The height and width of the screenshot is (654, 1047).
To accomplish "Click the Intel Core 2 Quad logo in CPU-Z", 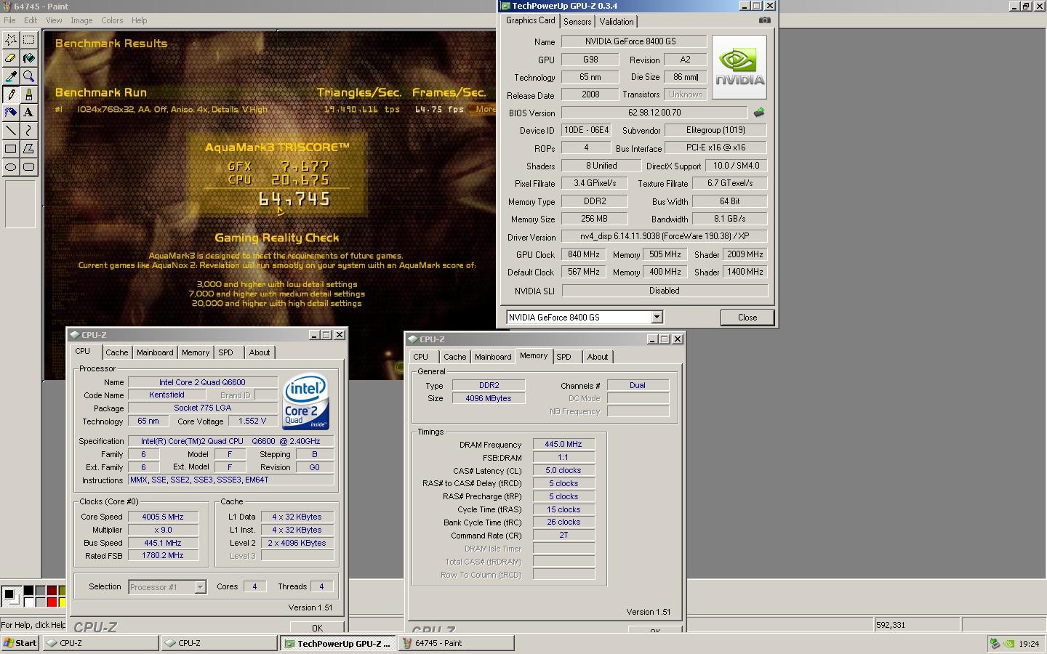I will click(306, 402).
